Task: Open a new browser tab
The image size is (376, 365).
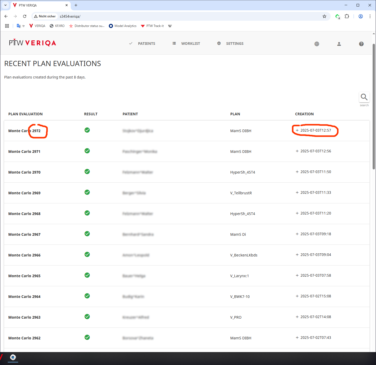Action: click(x=76, y=5)
